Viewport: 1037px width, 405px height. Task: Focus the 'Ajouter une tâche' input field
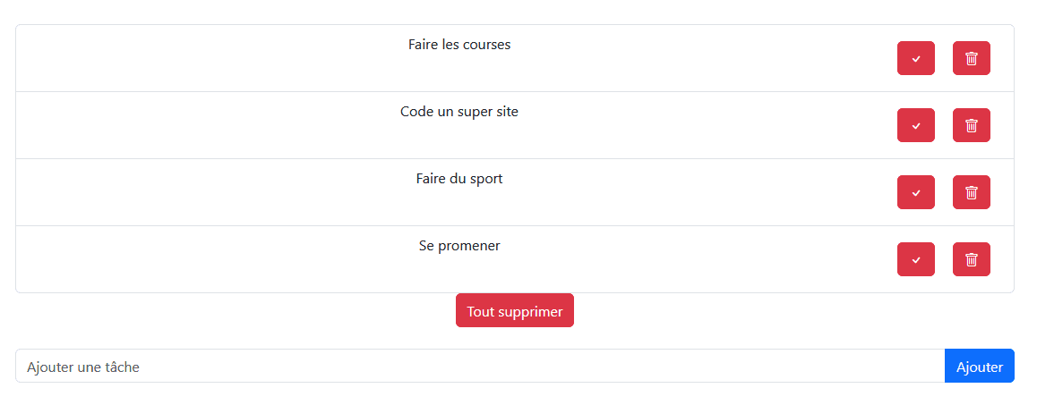[x=480, y=366]
